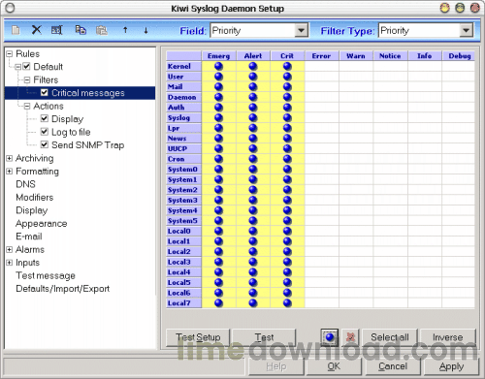Click the Debug column header
Viewport: 485px width, 379px height.
pos(460,56)
